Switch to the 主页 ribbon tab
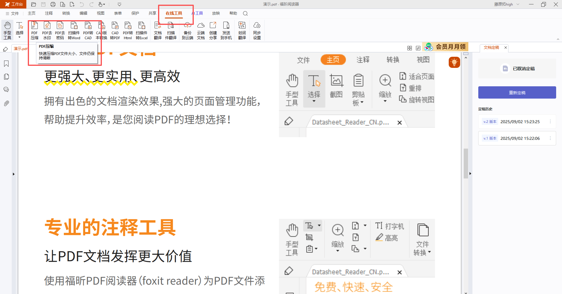The width and height of the screenshot is (562, 294). (32, 13)
